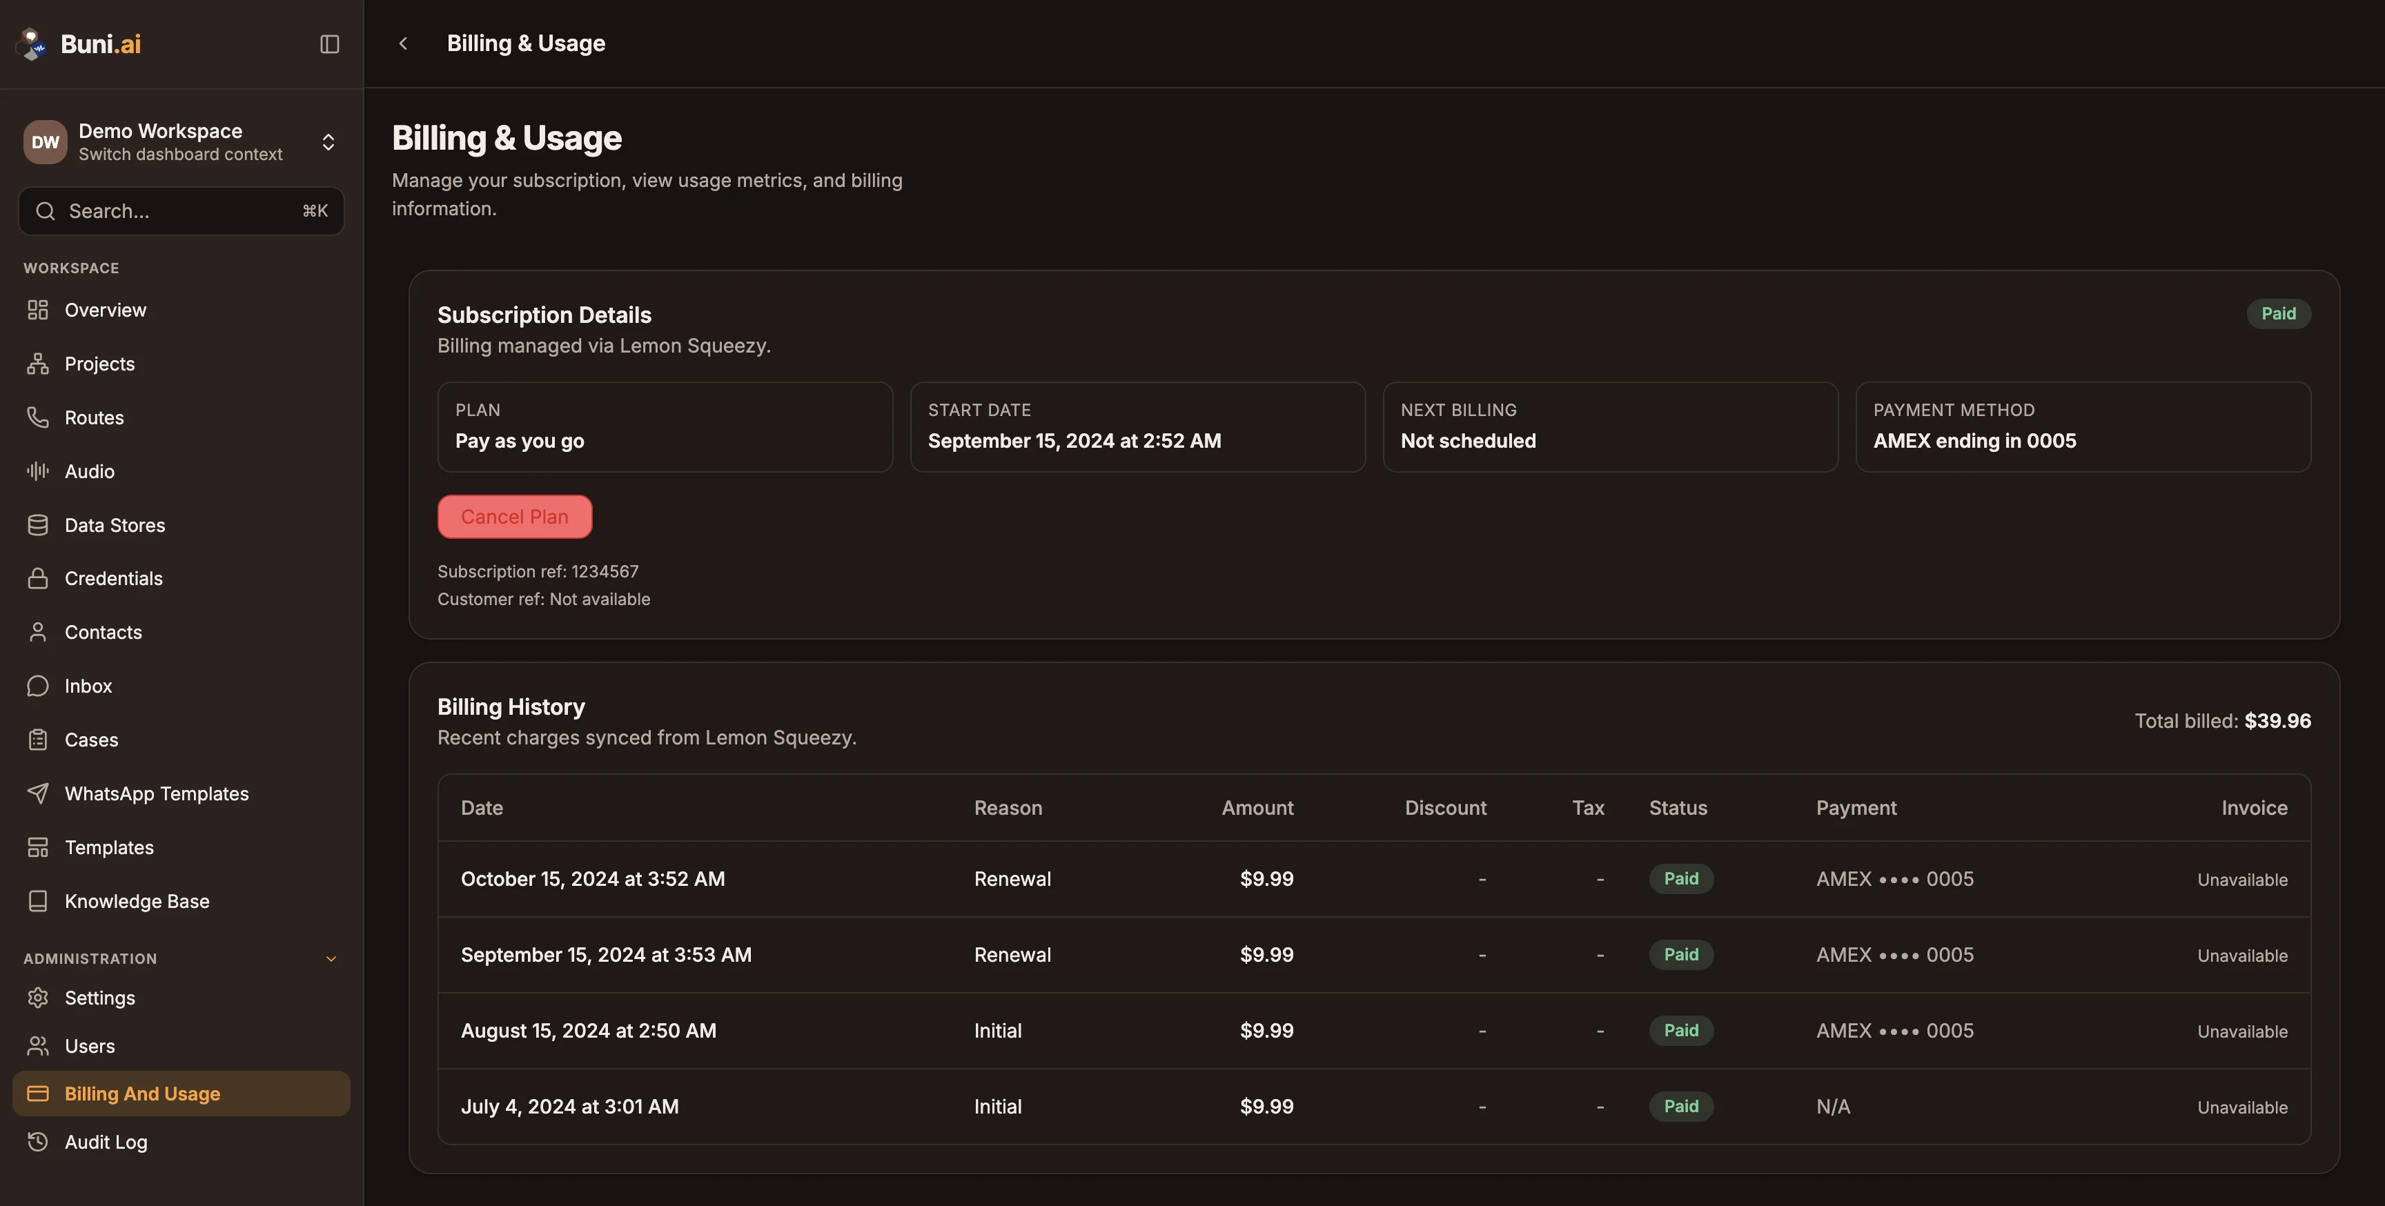Viewport: 2385px width, 1206px height.
Task: Click the Audio waveform icon
Action: click(x=38, y=471)
